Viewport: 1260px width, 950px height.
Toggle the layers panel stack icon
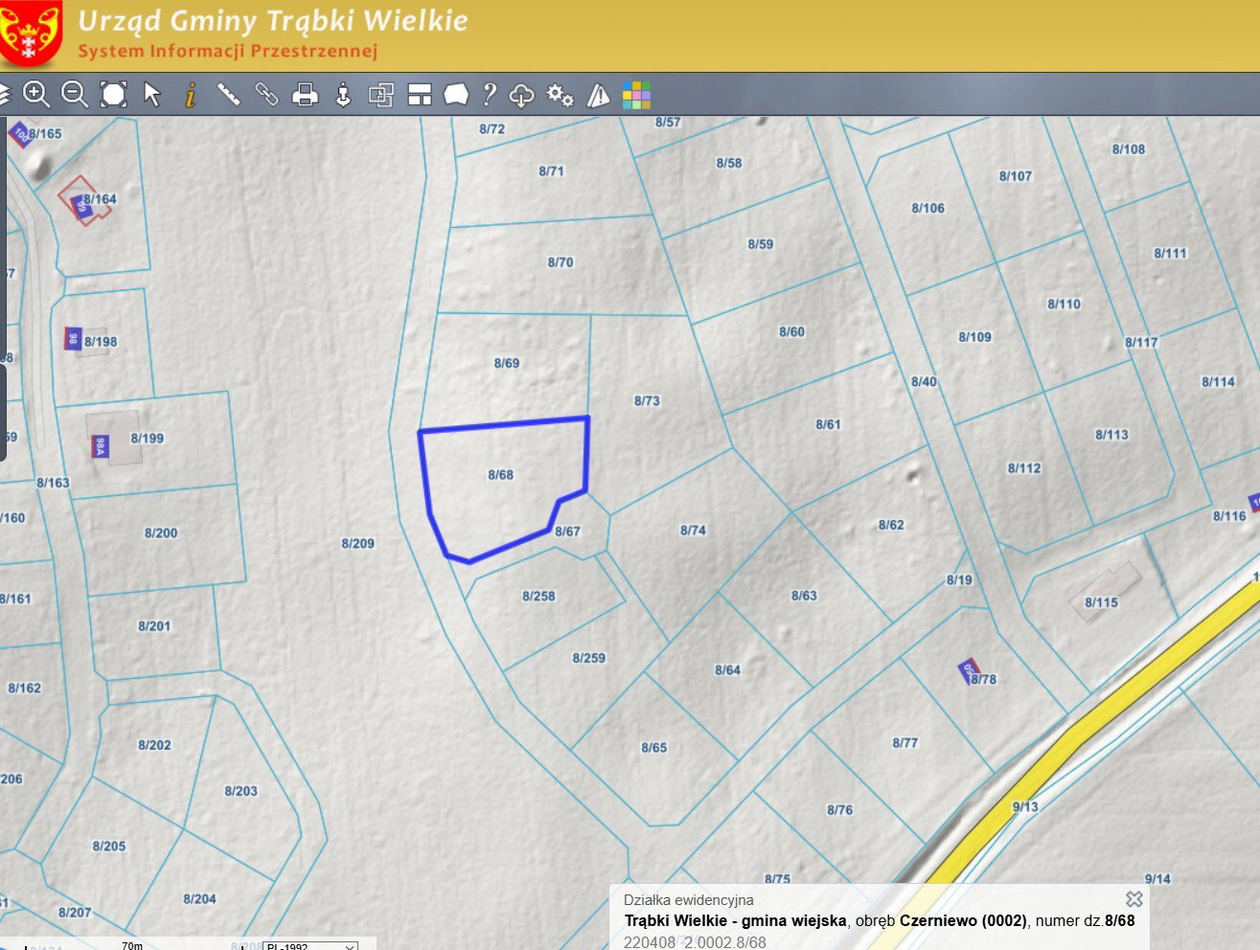pos(4,94)
